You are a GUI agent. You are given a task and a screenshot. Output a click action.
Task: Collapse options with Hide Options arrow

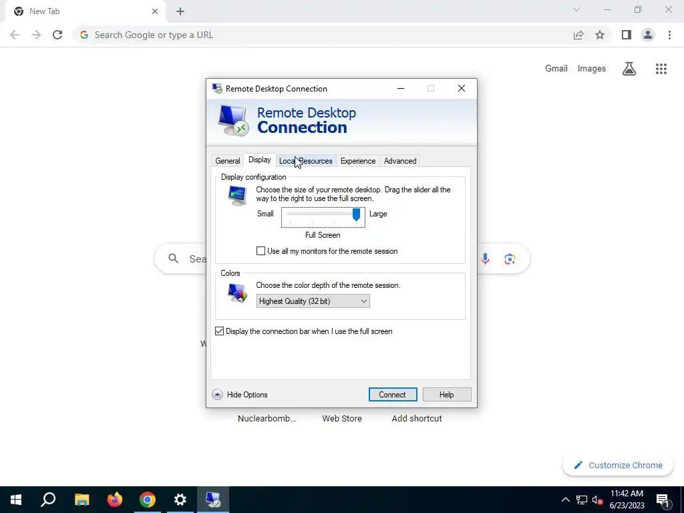pos(217,394)
